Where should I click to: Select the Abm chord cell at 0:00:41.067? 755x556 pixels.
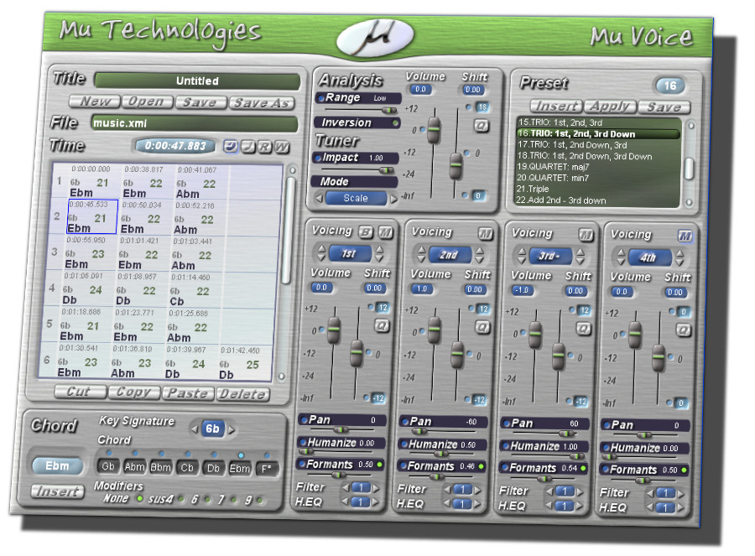click(x=200, y=183)
